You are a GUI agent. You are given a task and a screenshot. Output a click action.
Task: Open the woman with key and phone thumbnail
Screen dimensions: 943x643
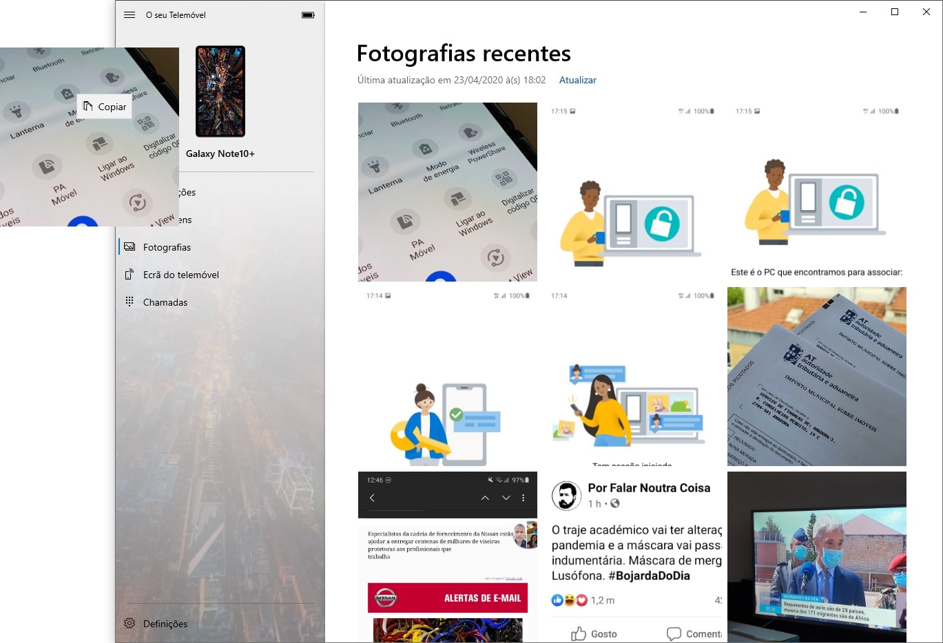[x=448, y=377]
